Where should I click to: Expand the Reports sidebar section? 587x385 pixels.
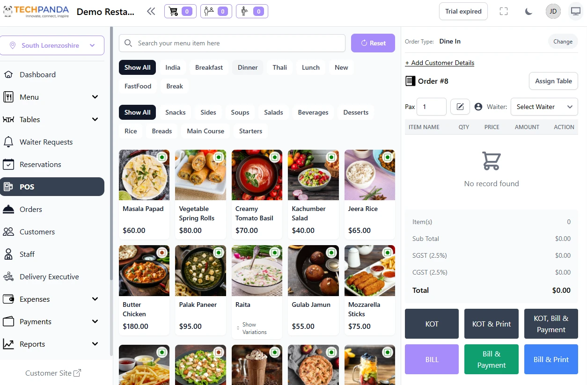click(x=52, y=344)
